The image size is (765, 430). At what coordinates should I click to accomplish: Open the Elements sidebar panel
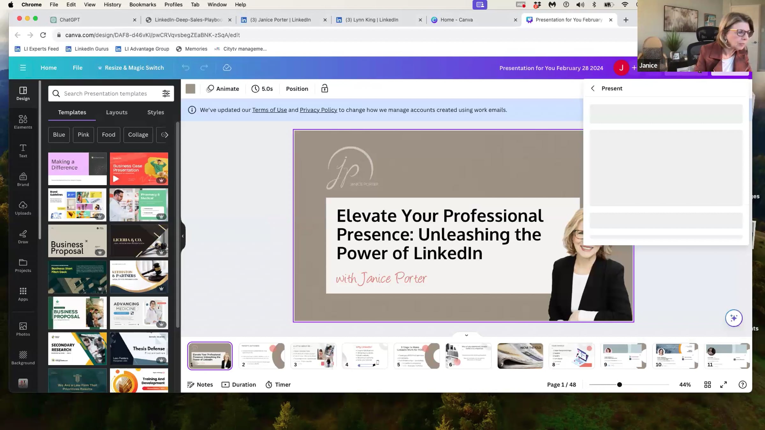[23, 122]
